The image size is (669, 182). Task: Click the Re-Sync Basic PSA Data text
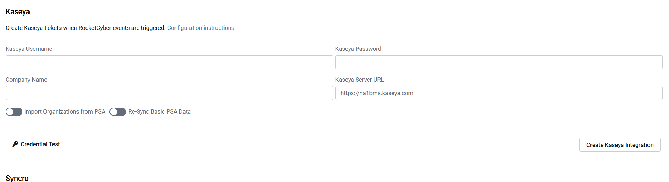160,111
